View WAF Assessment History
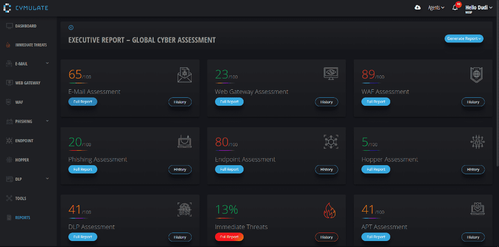Viewport: 499px width, 247px height. (x=473, y=102)
